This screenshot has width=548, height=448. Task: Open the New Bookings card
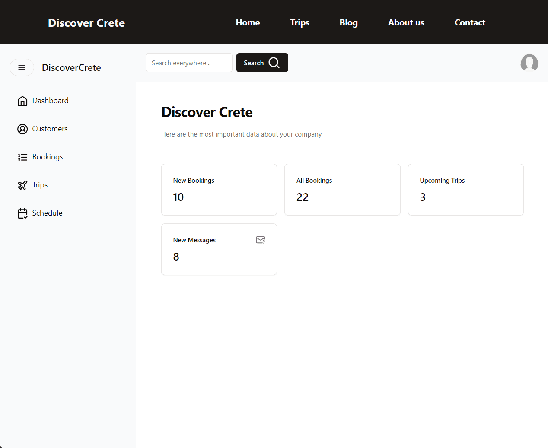[x=219, y=189]
